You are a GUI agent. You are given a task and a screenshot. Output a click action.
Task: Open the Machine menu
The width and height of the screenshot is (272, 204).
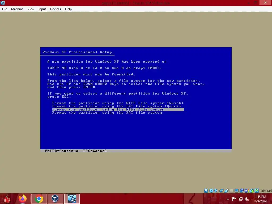(17, 9)
